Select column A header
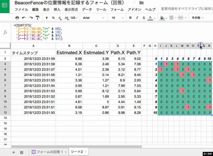213x156 pixels. coord(33,46)
